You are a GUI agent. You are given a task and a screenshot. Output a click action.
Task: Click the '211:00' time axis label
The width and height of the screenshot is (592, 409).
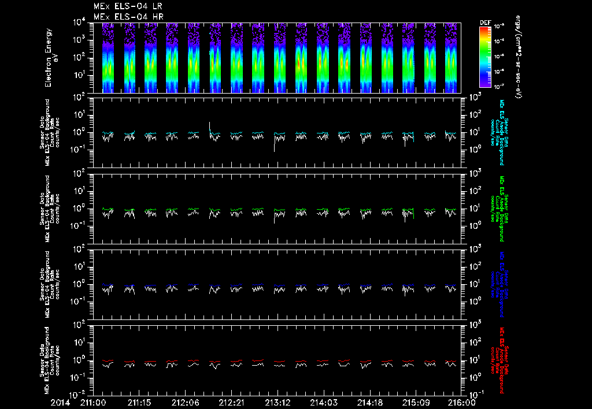[93, 403]
